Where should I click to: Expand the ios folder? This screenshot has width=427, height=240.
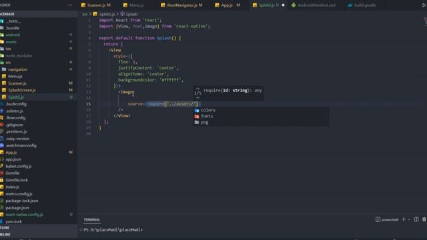tap(8, 49)
